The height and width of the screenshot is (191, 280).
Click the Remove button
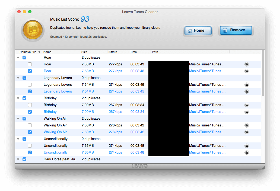[x=236, y=30]
